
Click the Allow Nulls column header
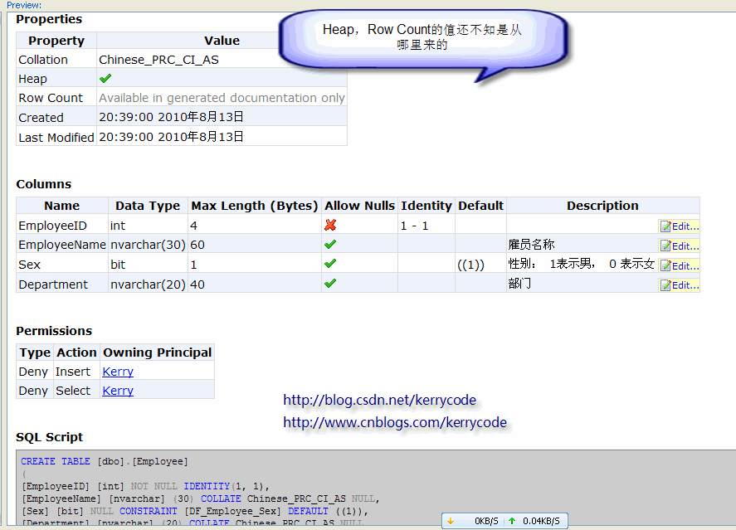[359, 206]
